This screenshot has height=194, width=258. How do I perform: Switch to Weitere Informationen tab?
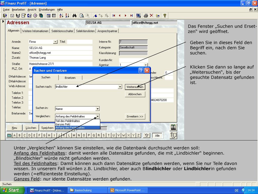click(x=35, y=31)
